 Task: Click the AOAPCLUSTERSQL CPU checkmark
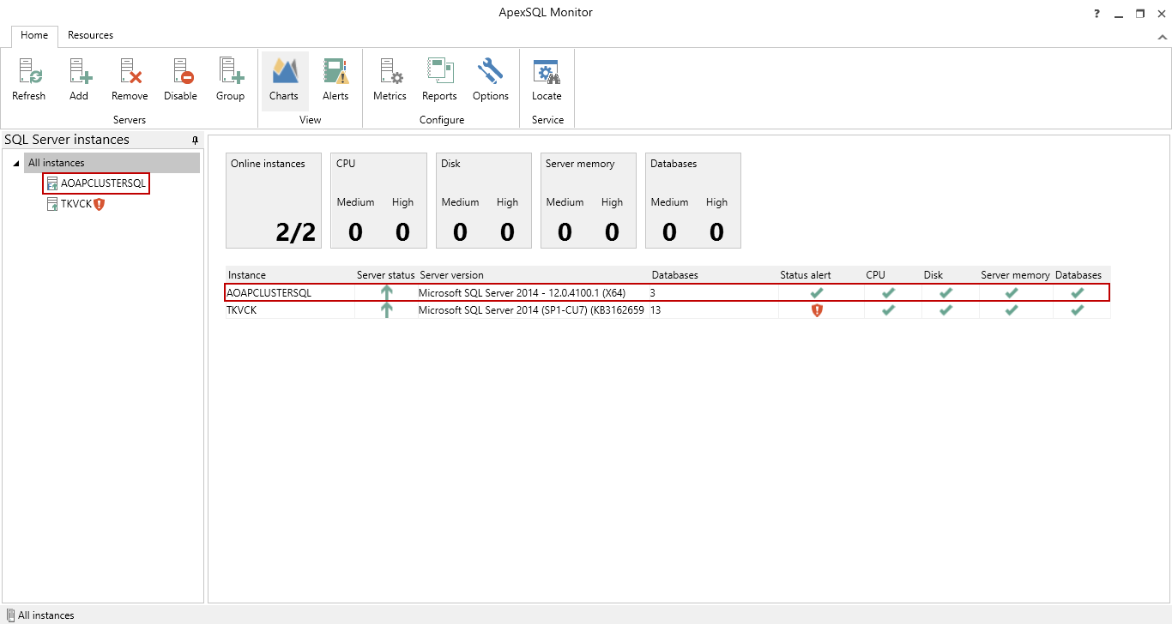(888, 293)
